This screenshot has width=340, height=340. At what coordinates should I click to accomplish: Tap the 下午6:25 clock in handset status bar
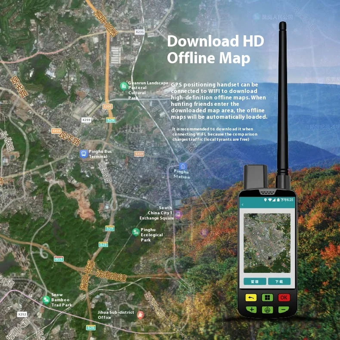click(x=287, y=200)
